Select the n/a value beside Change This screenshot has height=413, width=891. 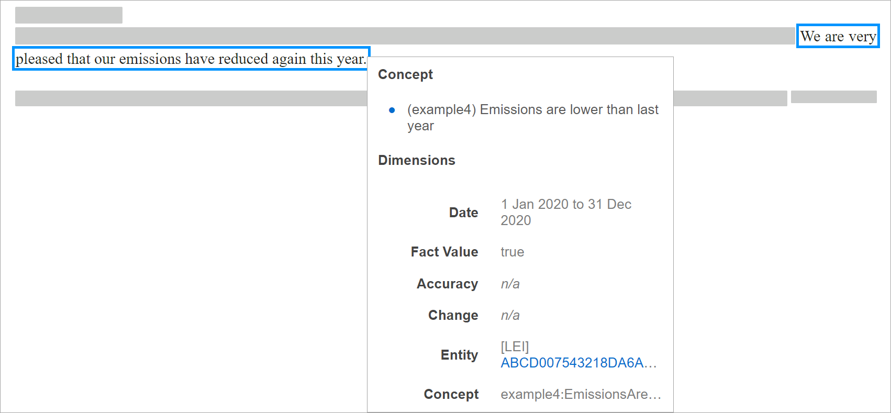click(x=510, y=315)
